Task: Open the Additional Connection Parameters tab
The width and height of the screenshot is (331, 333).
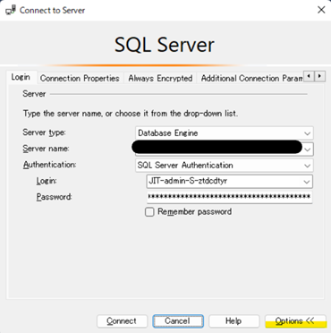Action: coord(251,78)
